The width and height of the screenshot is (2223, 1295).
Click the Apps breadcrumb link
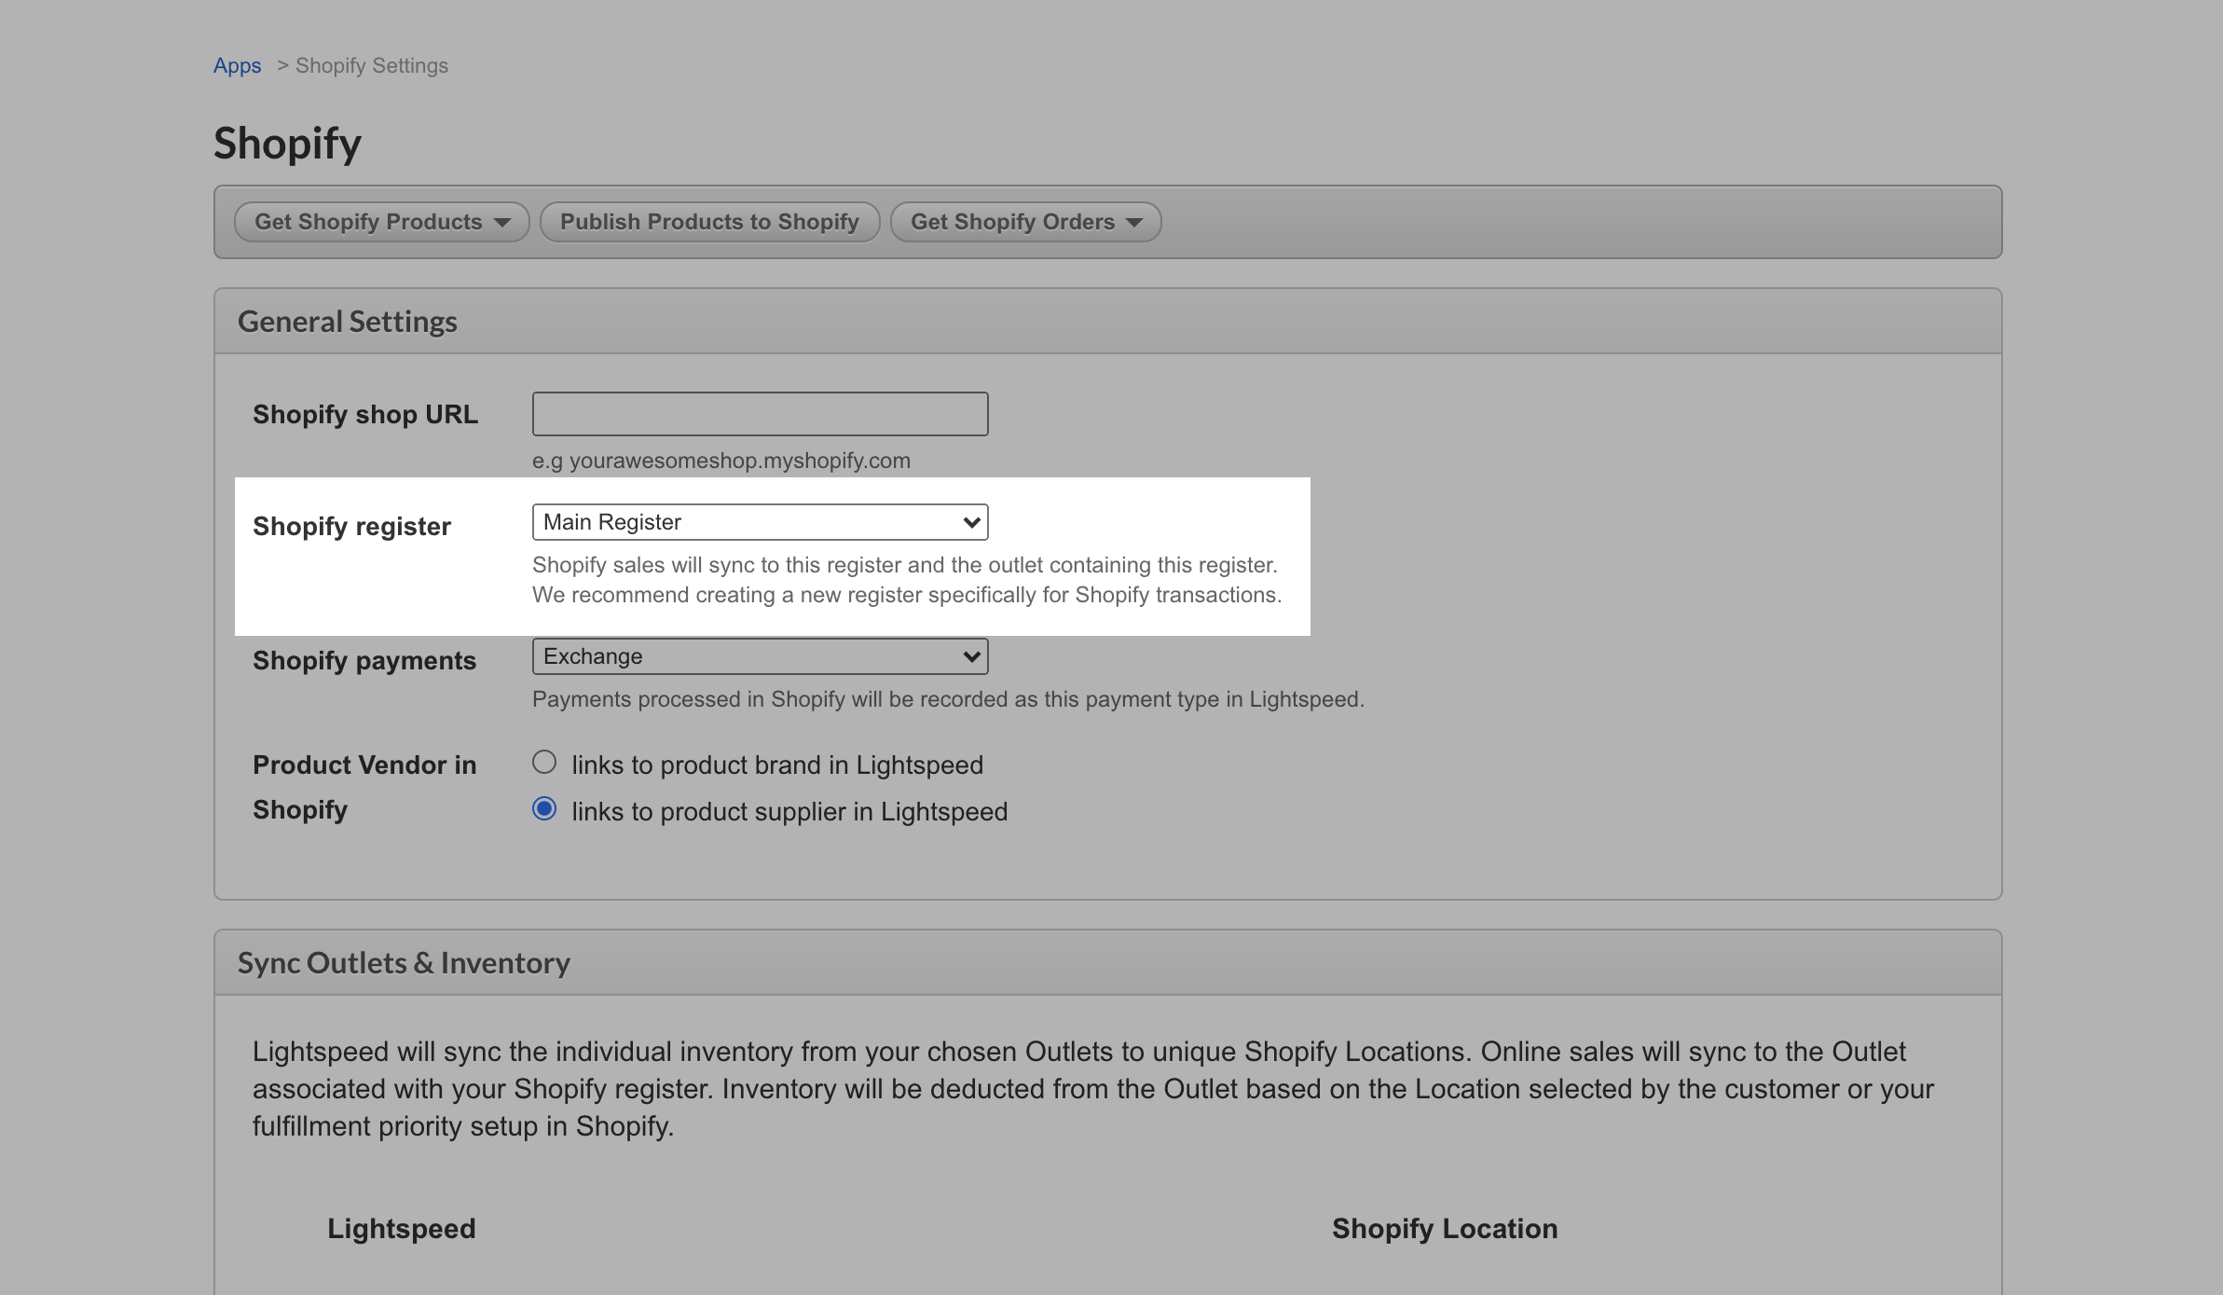pyautogui.click(x=236, y=65)
